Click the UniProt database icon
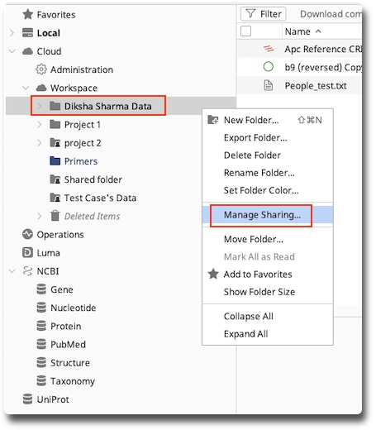This screenshot has height=430, width=376. click(x=27, y=399)
